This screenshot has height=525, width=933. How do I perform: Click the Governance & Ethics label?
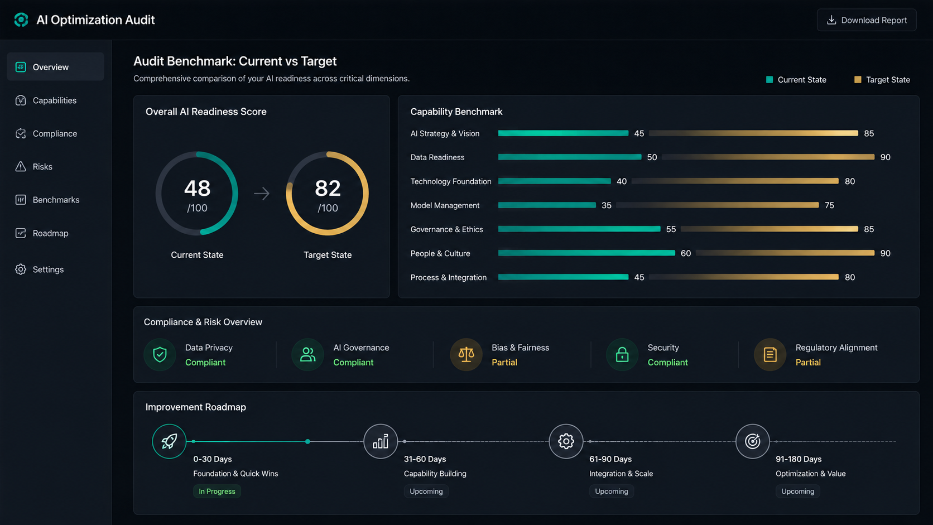coord(447,229)
